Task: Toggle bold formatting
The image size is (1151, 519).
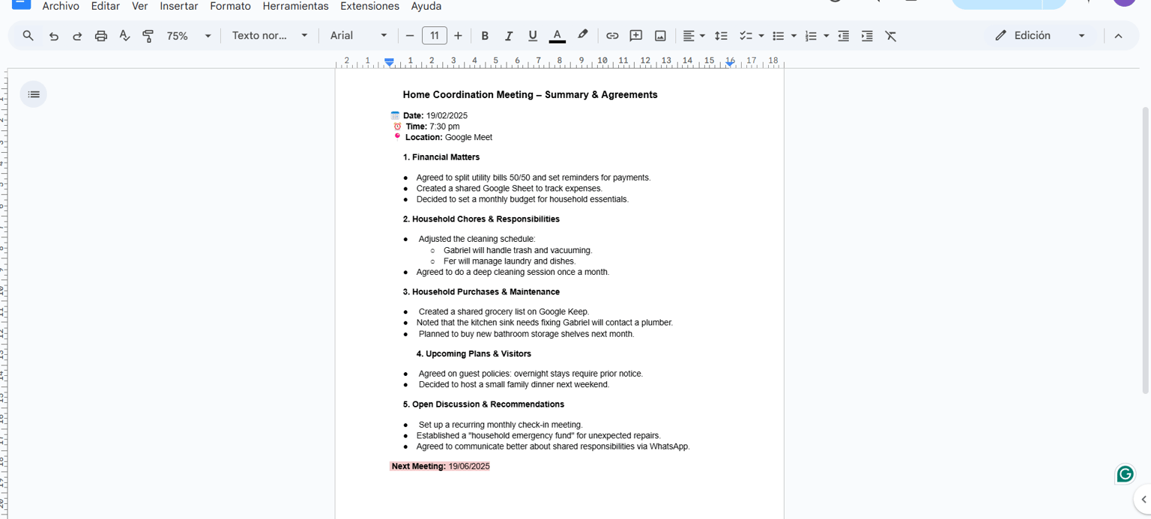Action: click(485, 36)
